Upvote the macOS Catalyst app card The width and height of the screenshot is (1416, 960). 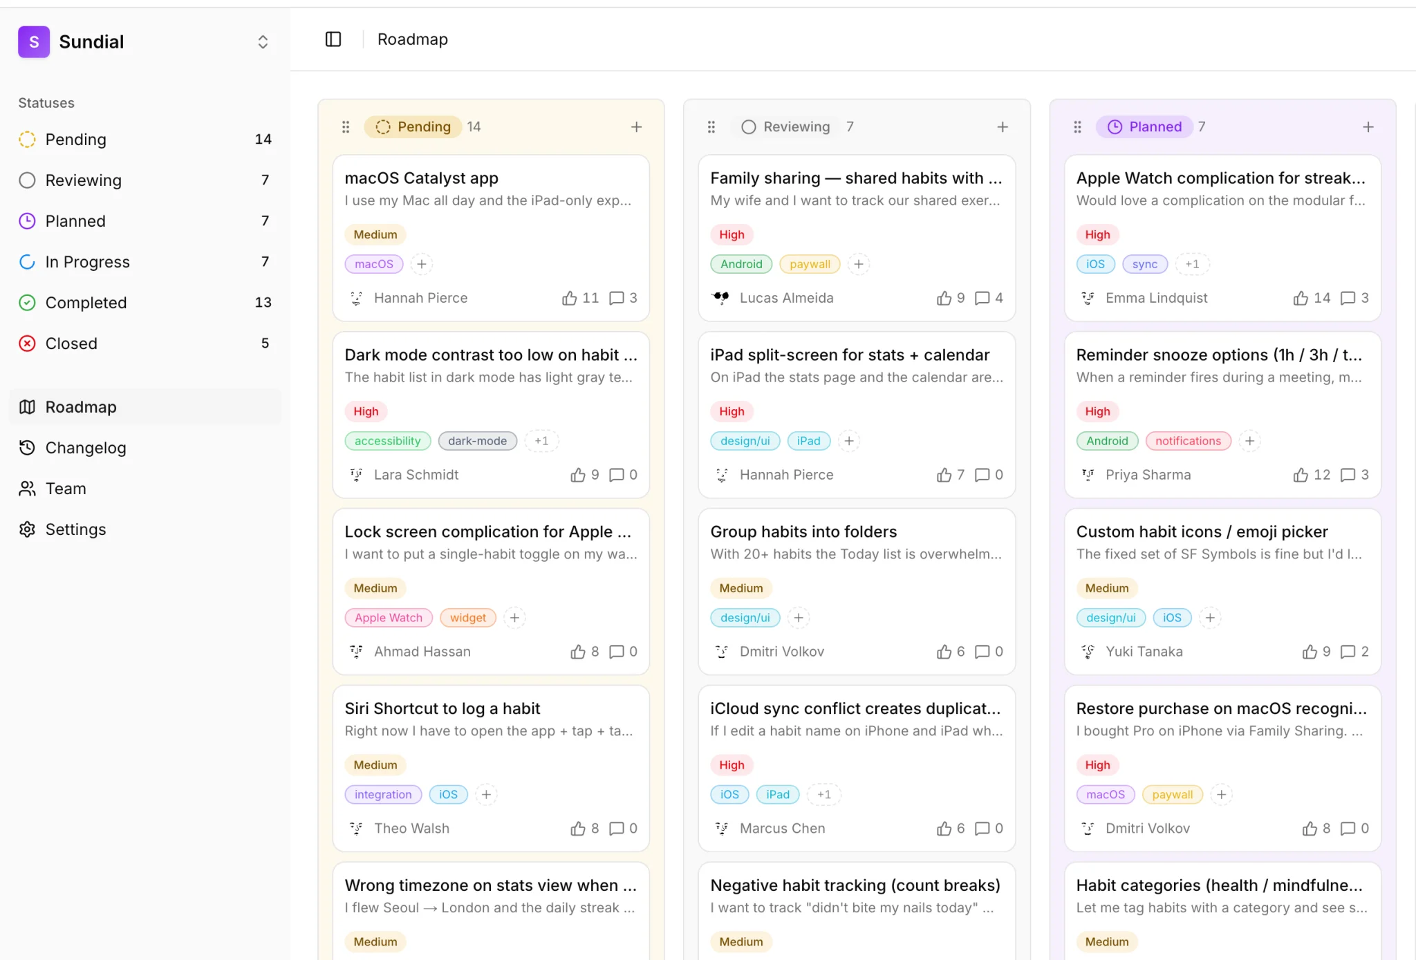[x=580, y=298]
